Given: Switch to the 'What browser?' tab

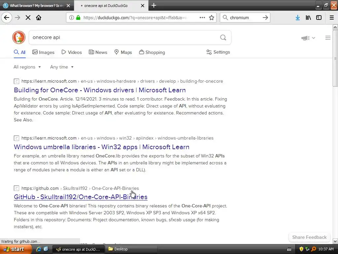Looking at the screenshot, I should click(x=37, y=5).
